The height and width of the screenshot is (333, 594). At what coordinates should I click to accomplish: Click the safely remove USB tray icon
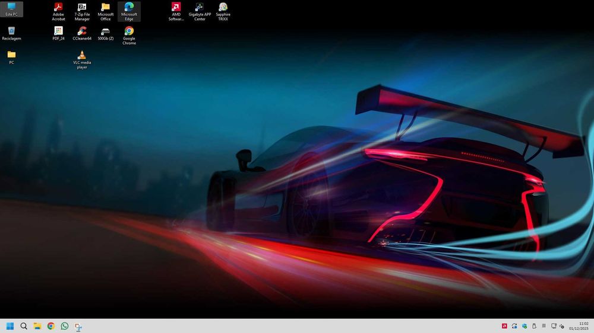click(x=534, y=326)
